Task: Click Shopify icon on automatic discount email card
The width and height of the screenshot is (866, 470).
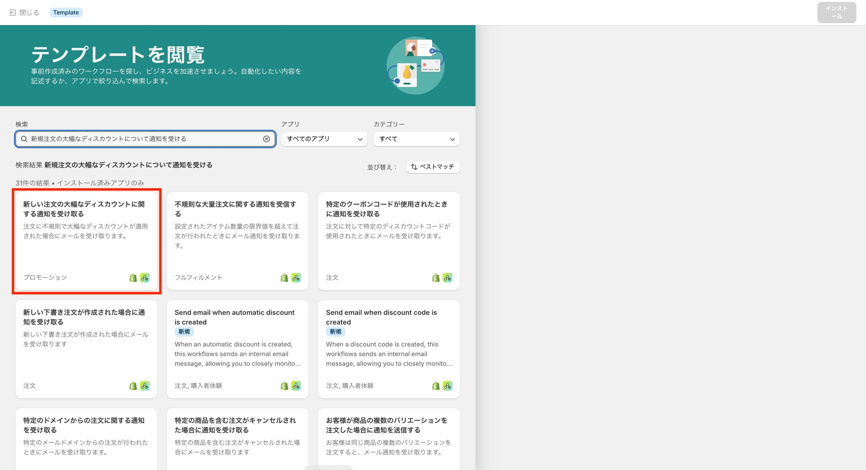Action: [284, 386]
